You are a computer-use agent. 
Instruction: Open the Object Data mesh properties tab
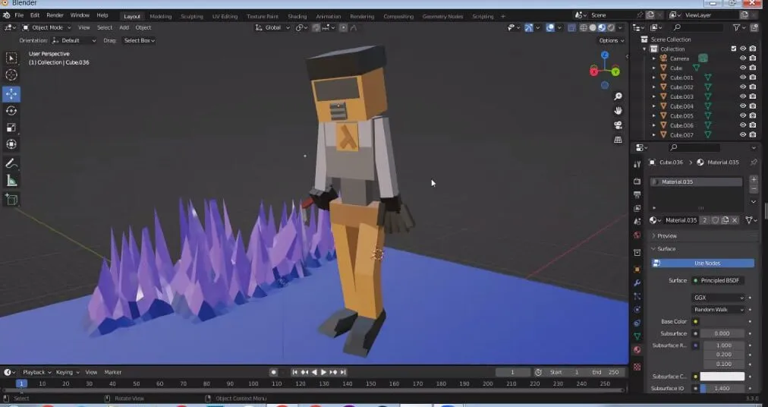click(x=637, y=336)
